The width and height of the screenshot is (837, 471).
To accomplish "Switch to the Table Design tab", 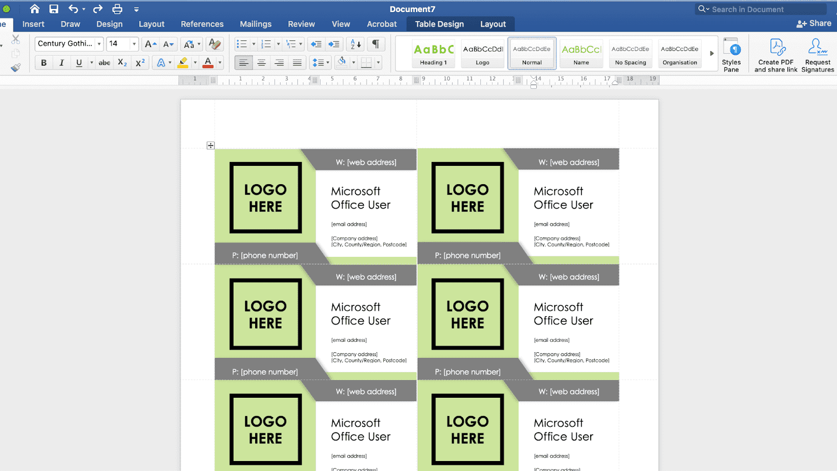I will point(439,24).
